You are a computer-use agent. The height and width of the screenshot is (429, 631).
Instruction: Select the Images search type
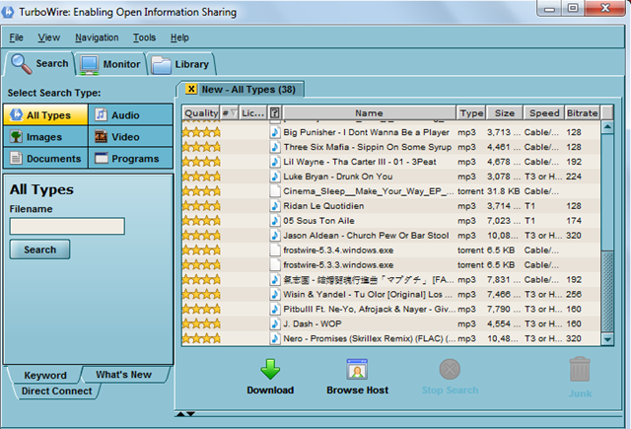click(45, 137)
